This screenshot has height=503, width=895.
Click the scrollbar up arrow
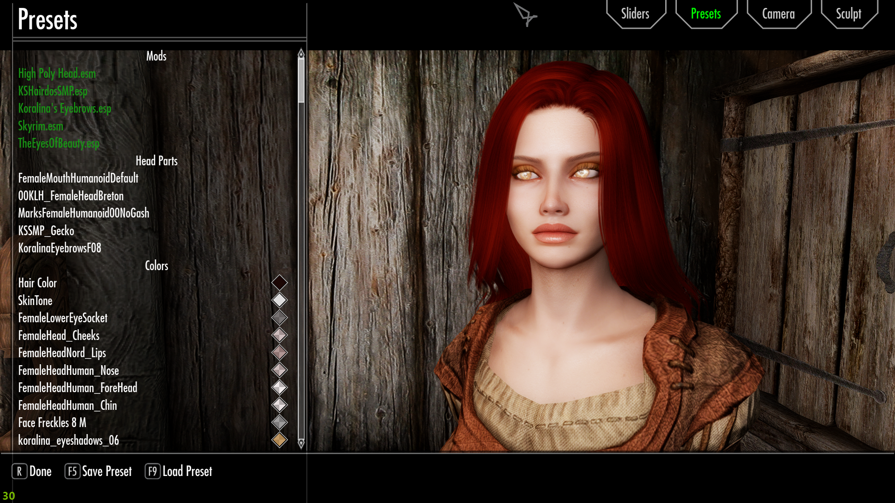click(301, 54)
